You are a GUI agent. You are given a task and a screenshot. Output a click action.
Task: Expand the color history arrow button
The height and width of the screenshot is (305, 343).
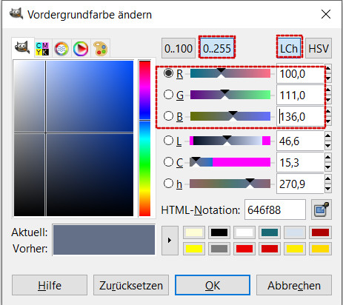[170, 241]
